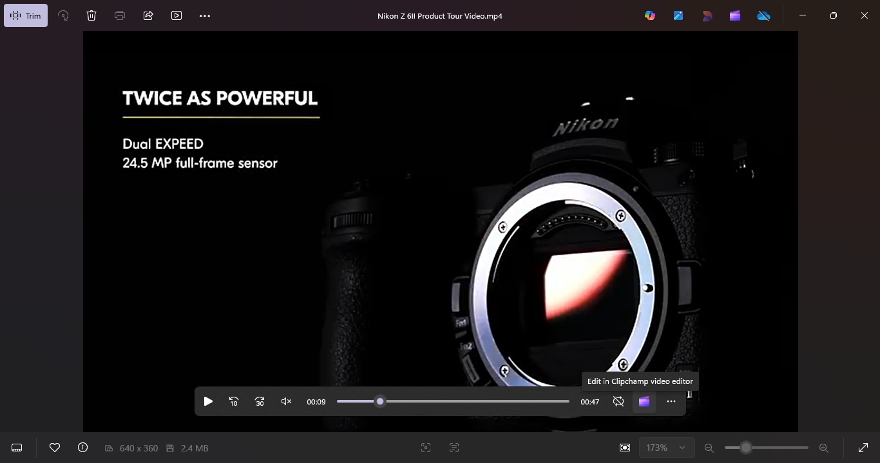Open the See more menu in the top toolbar

point(205,15)
